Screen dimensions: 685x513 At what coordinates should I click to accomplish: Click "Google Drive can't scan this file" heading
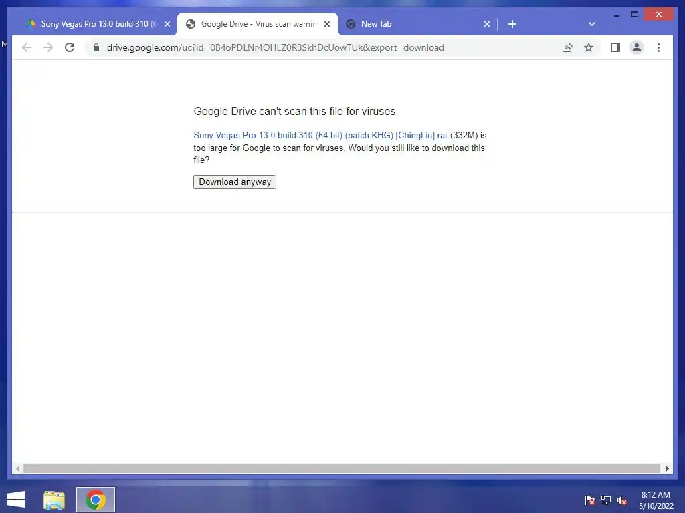tap(296, 112)
